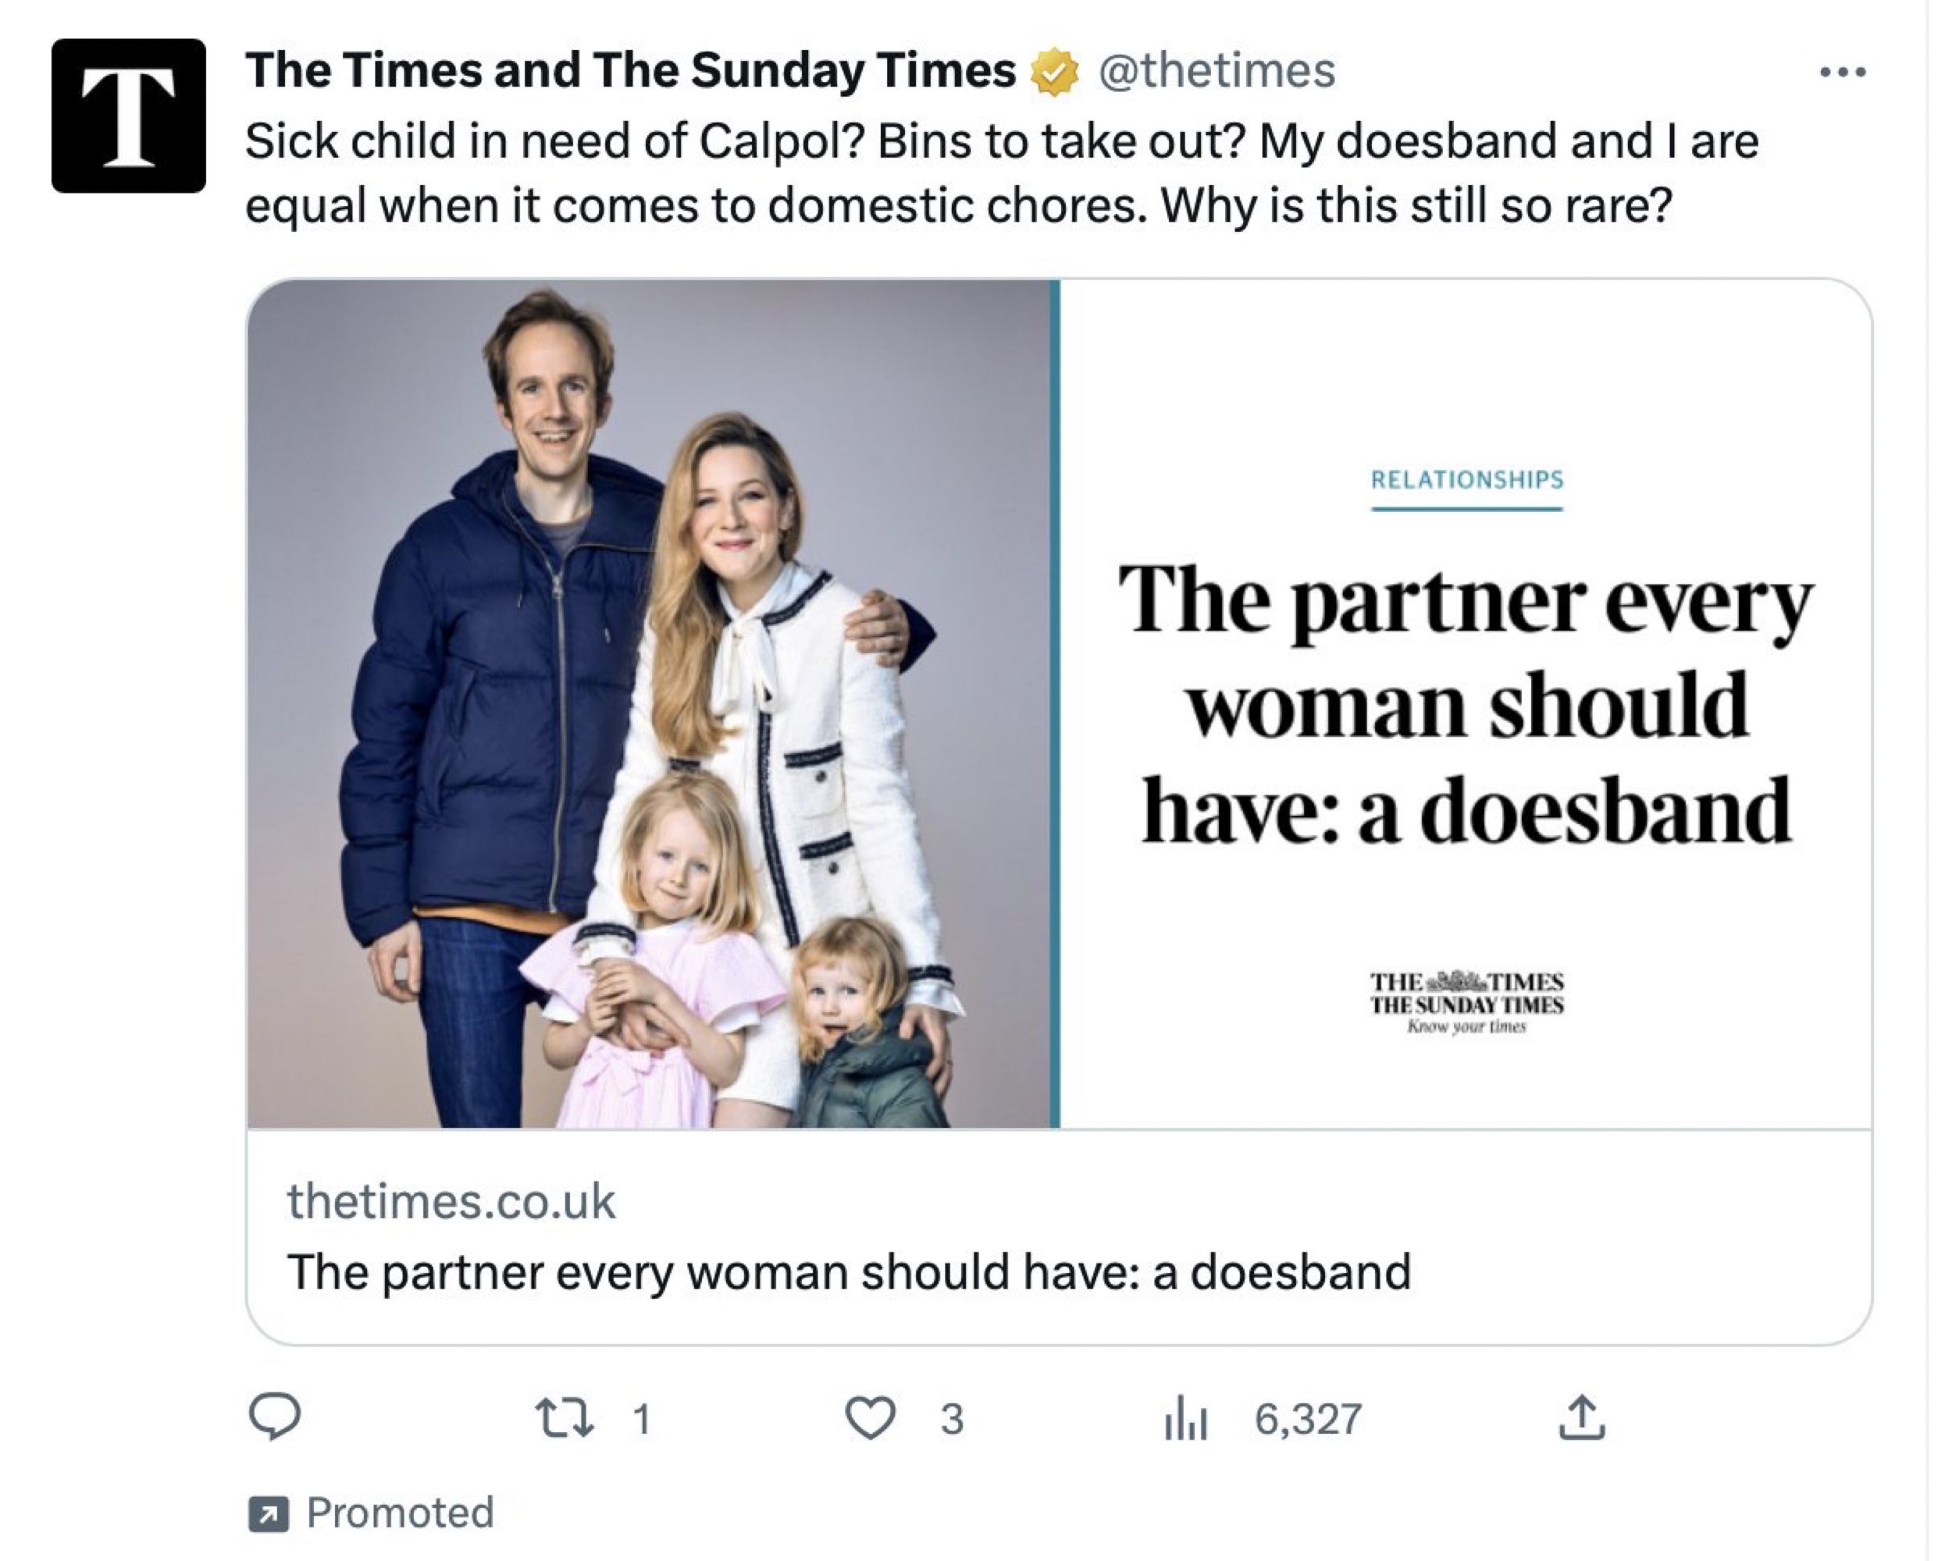Click the share upload arrow icon

pyautogui.click(x=1581, y=1417)
